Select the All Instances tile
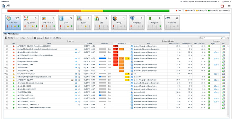 tap(13, 23)
